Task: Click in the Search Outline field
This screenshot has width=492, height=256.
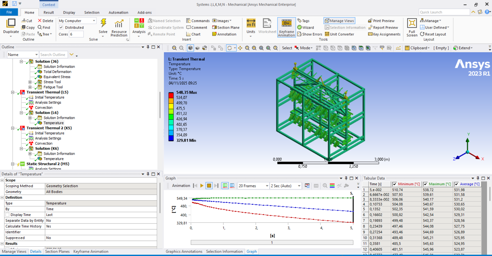Action: pos(53,55)
